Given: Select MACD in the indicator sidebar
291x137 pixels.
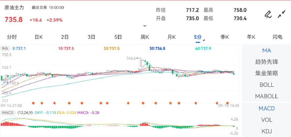Looking at the screenshot, I should pyautogui.click(x=267, y=108).
